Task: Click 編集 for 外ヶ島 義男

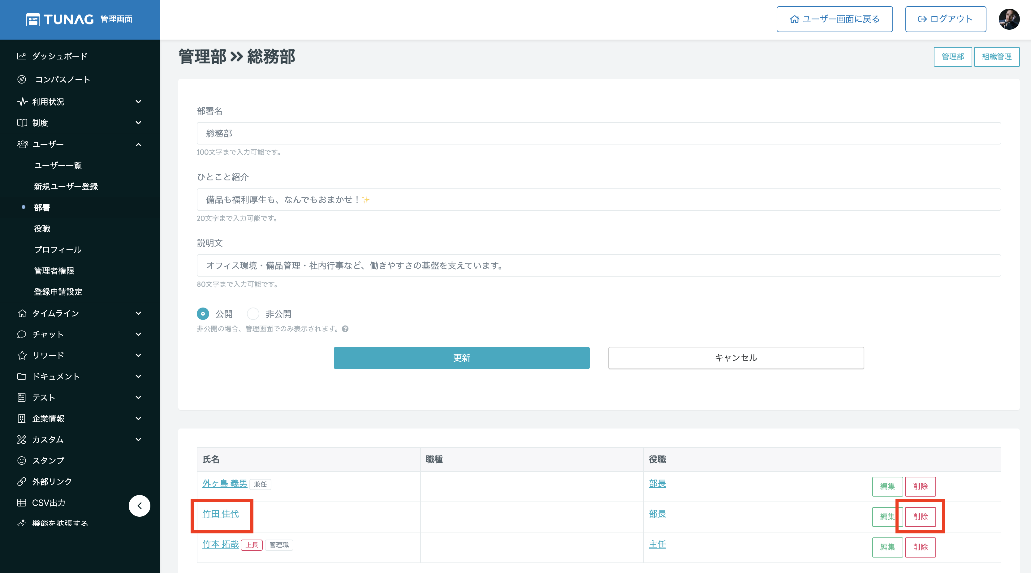Action: (x=887, y=486)
